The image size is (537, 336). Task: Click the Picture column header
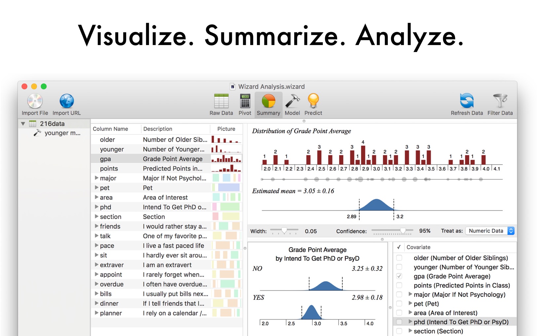(x=226, y=129)
